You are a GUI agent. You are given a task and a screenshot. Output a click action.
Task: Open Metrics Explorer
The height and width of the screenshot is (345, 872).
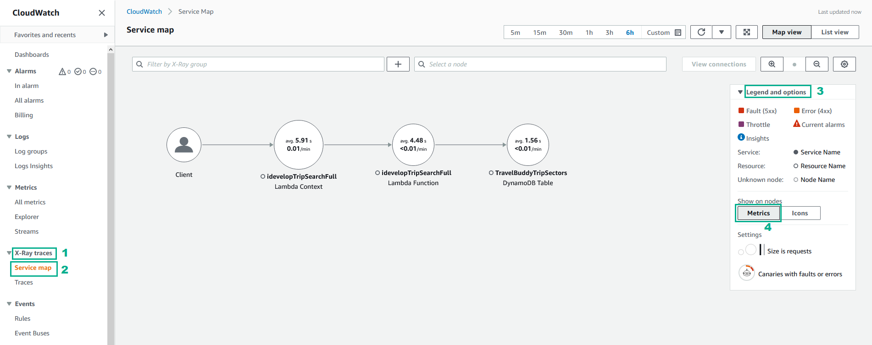(x=27, y=217)
